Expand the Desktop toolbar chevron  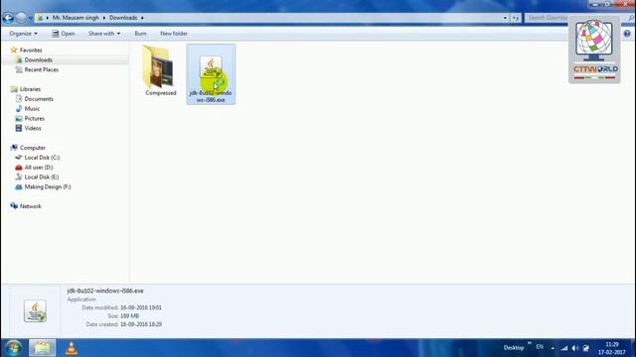pos(530,343)
